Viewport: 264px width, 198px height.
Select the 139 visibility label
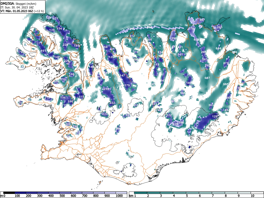click(52, 30)
